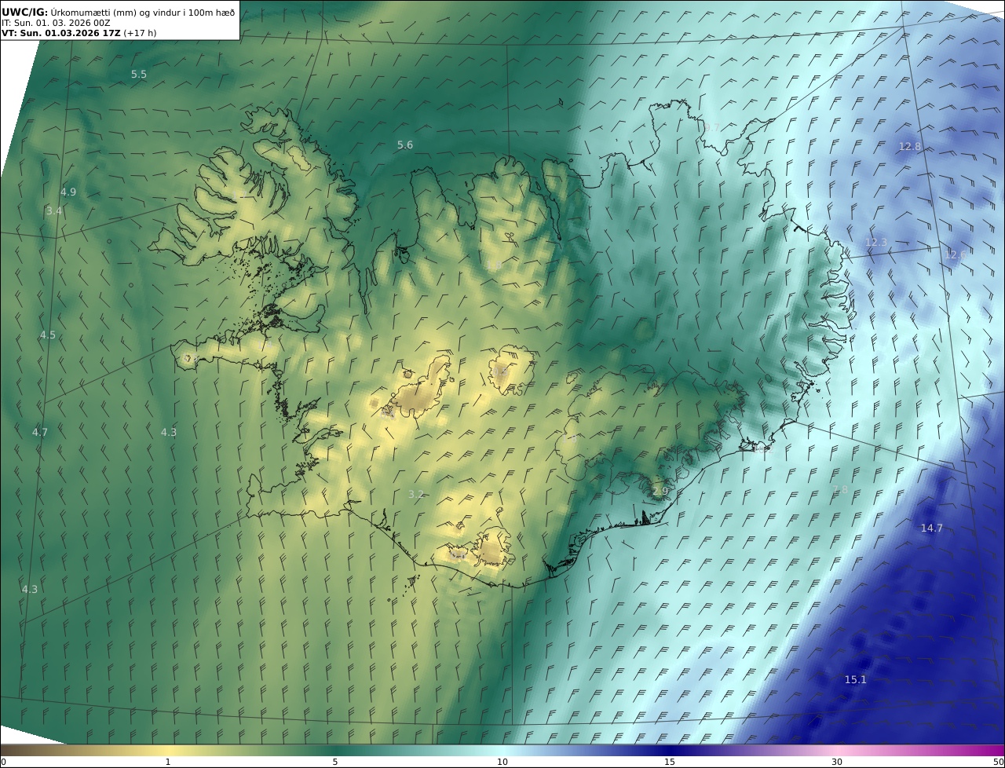
Task: Click the 5.6 value label on the map
Action: click(x=405, y=145)
